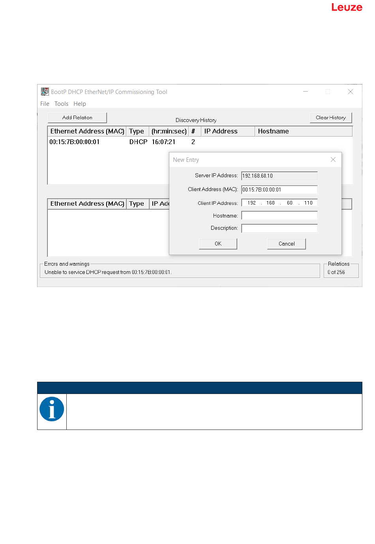Select the first octet 192 of Client IP
375x544 pixels.
coord(252,203)
